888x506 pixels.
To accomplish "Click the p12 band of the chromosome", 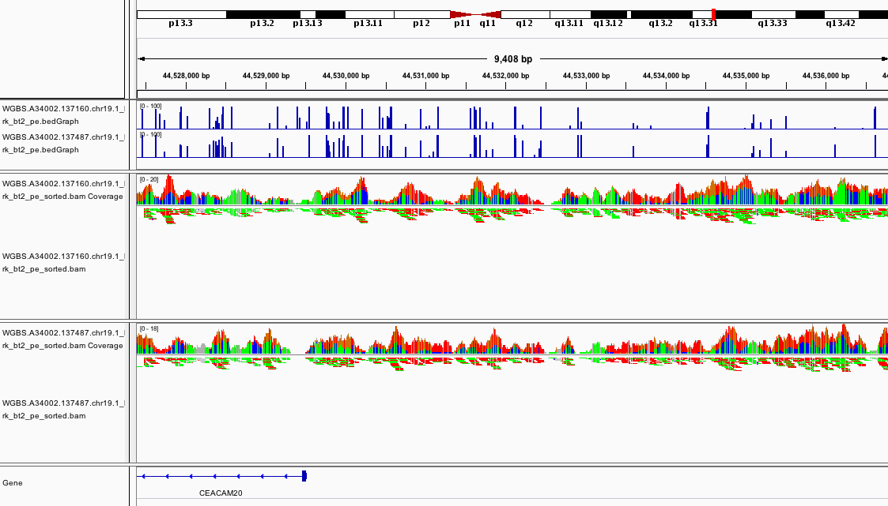I will click(421, 14).
